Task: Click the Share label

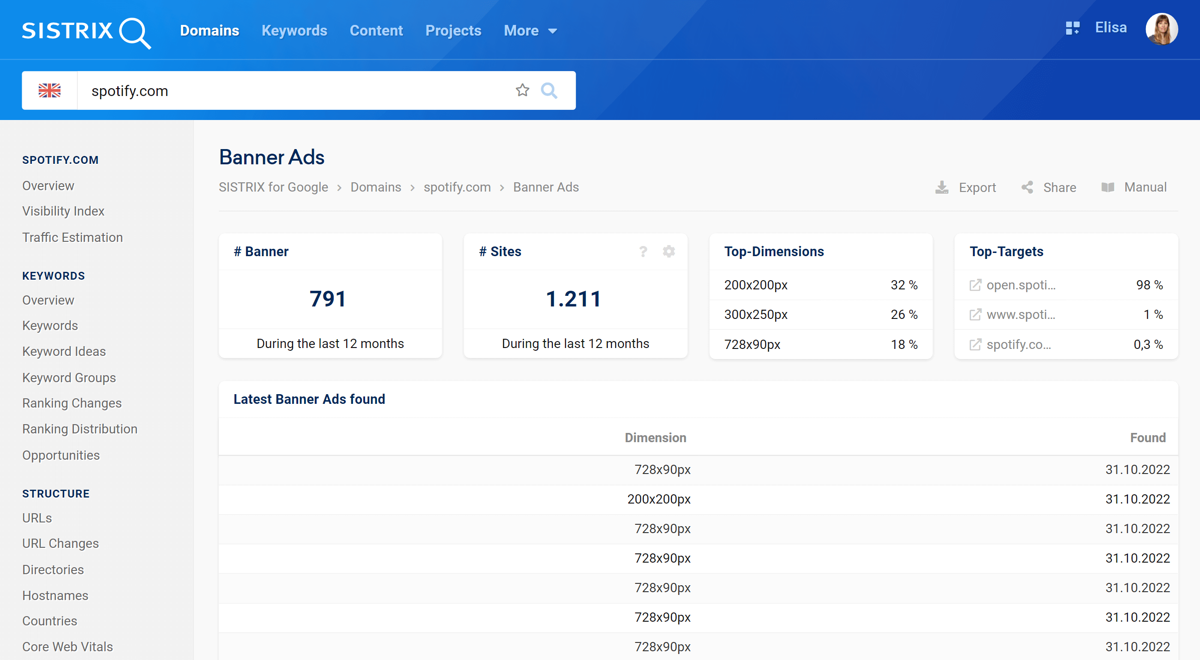Action: point(1060,187)
